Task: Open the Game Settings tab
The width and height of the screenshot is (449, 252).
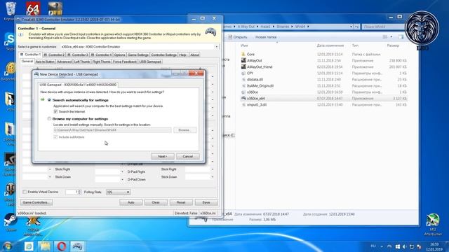Action: click(x=138, y=55)
